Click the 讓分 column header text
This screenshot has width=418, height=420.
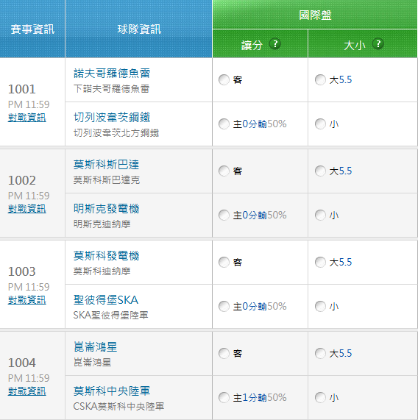click(x=252, y=45)
